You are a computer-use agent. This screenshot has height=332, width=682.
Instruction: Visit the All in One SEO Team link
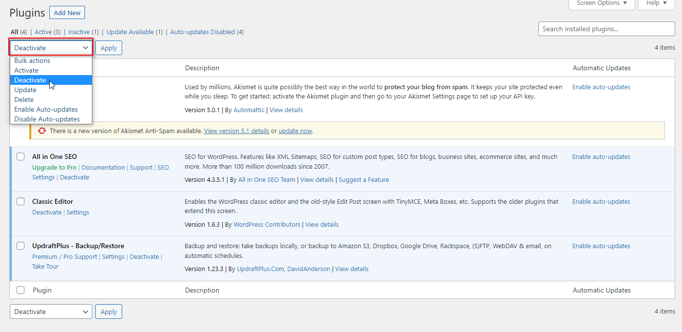(x=267, y=180)
